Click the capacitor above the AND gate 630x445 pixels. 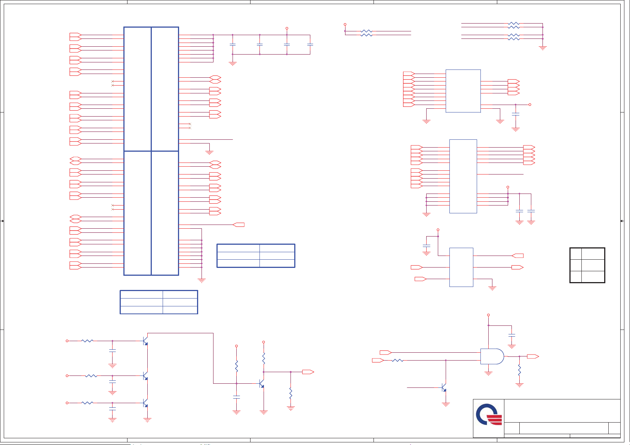[x=512, y=336]
